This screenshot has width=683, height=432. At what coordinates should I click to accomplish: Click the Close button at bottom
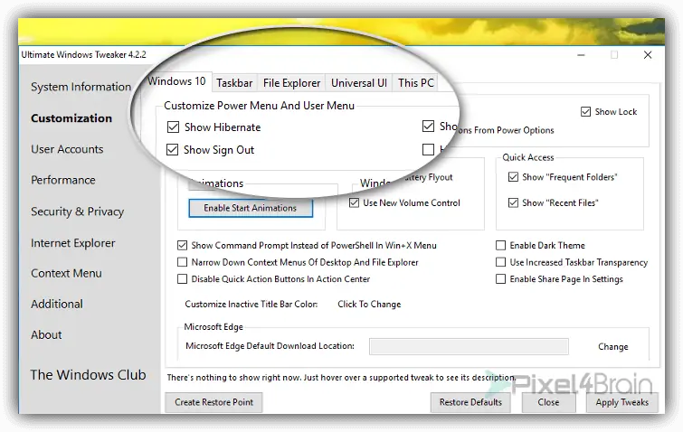tap(548, 402)
